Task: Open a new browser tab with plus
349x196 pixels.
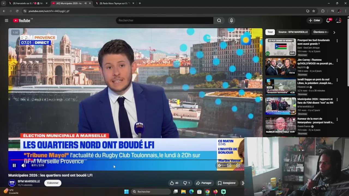Action: [x=140, y=3]
